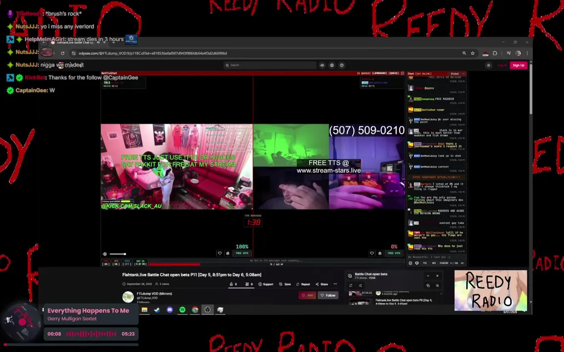Collapse the Battle Chat open beta playlist

click(428, 276)
